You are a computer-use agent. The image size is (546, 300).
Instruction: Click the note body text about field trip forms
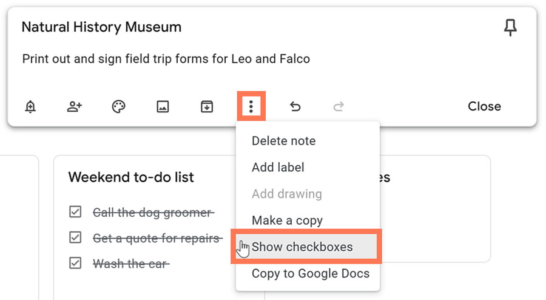click(166, 59)
